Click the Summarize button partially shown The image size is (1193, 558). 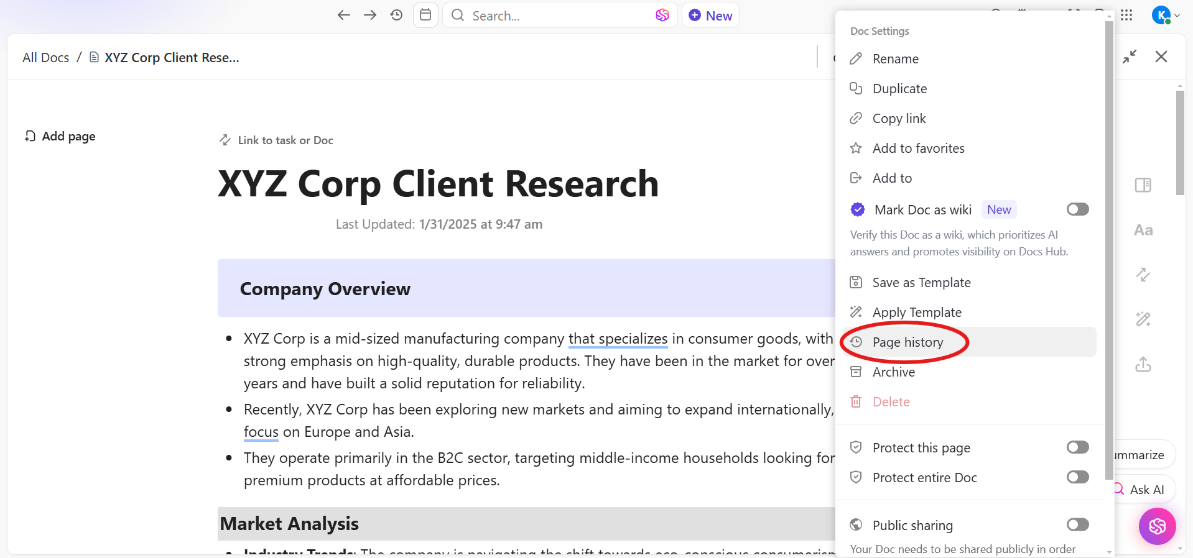tap(1143, 455)
